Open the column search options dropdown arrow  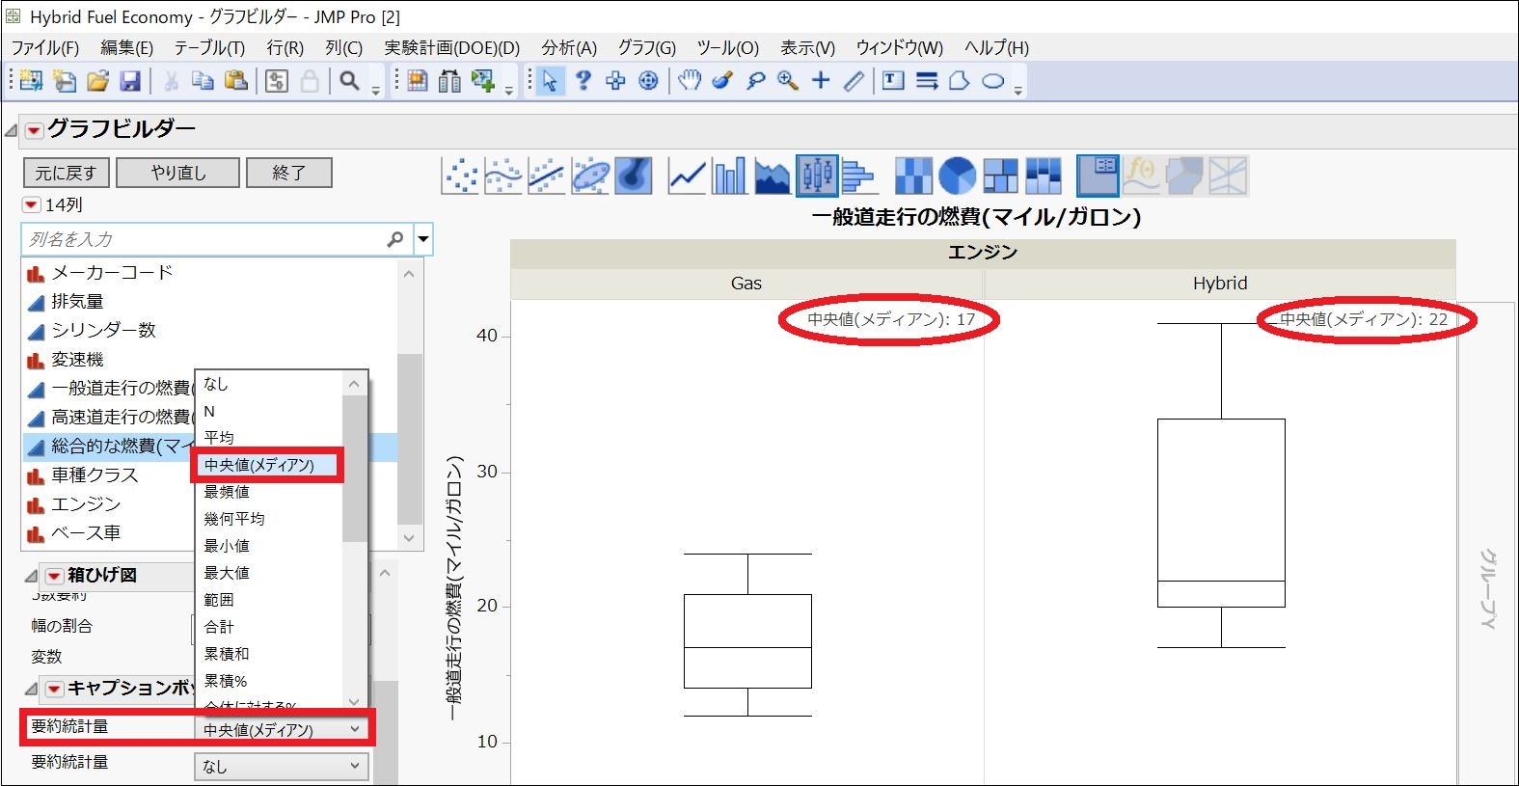click(422, 239)
